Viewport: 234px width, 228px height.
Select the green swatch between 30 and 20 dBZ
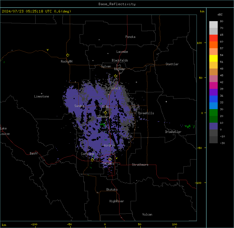pos(213,113)
